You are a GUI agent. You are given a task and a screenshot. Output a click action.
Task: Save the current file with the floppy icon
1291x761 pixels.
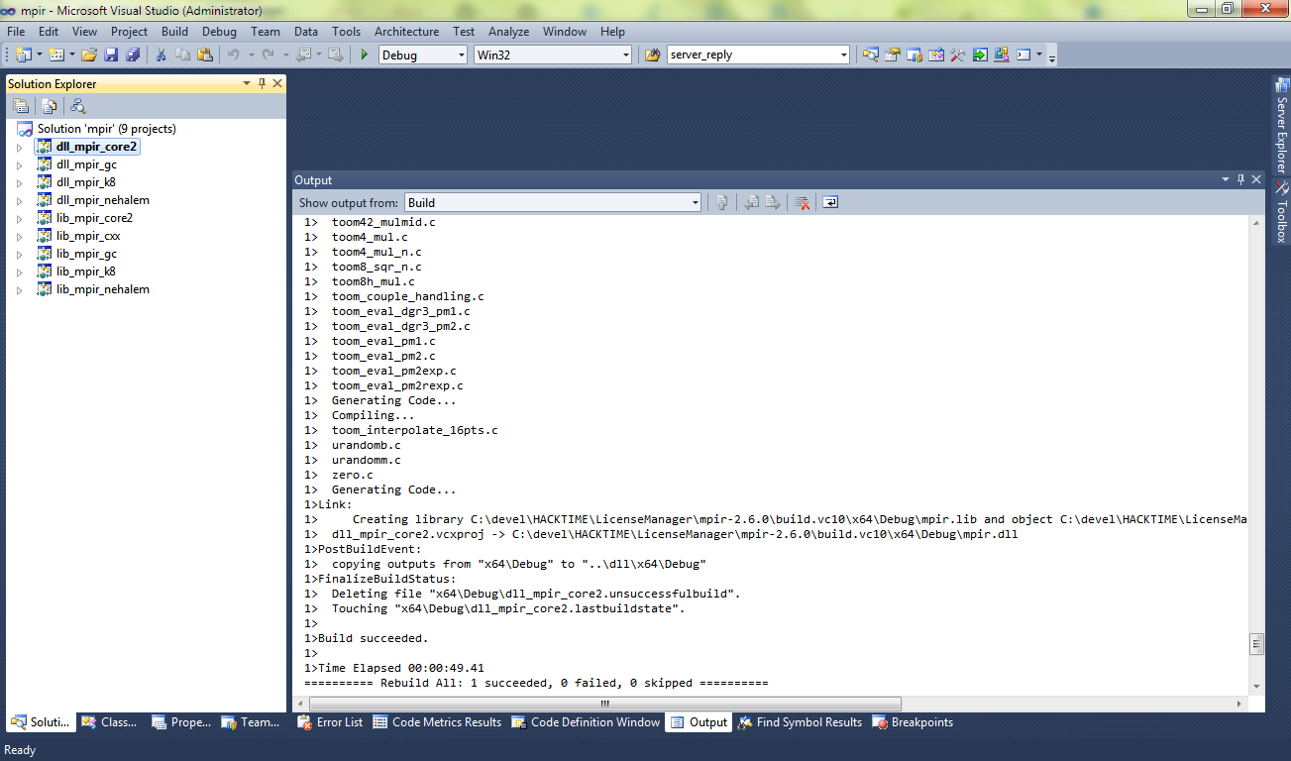pyautogui.click(x=111, y=54)
